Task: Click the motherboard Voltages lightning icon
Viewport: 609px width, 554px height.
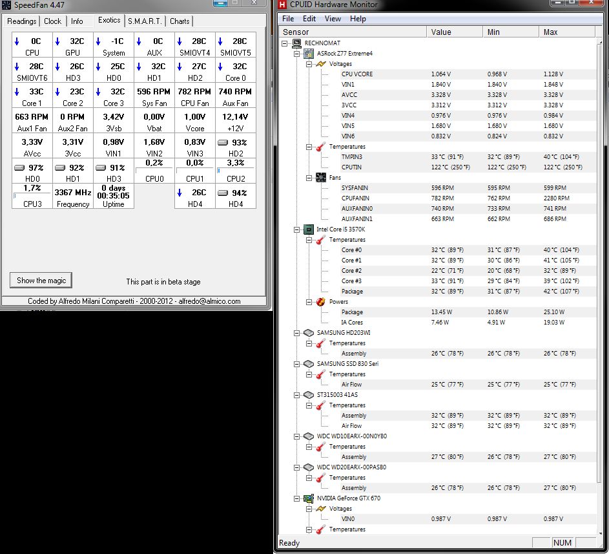Action: tap(321, 64)
